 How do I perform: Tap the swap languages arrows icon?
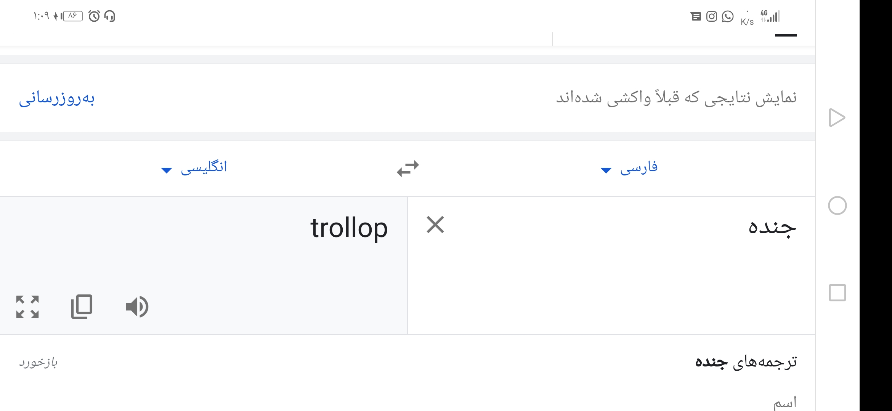pos(407,169)
